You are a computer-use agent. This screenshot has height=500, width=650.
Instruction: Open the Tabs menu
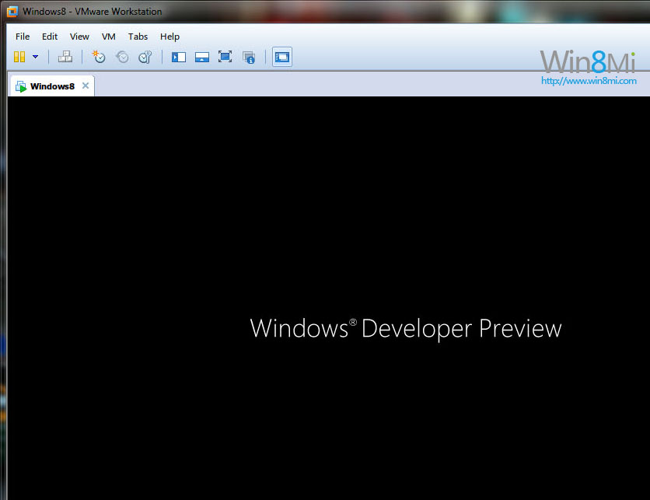(138, 37)
